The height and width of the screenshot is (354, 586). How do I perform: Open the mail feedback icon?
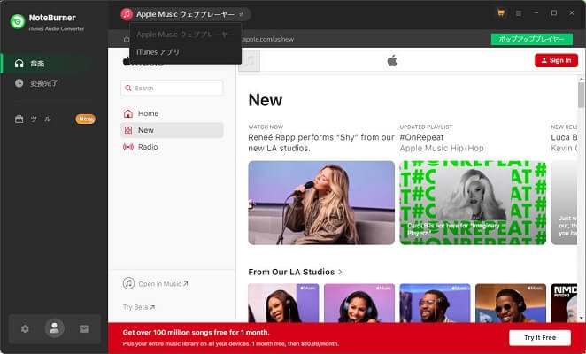click(84, 329)
